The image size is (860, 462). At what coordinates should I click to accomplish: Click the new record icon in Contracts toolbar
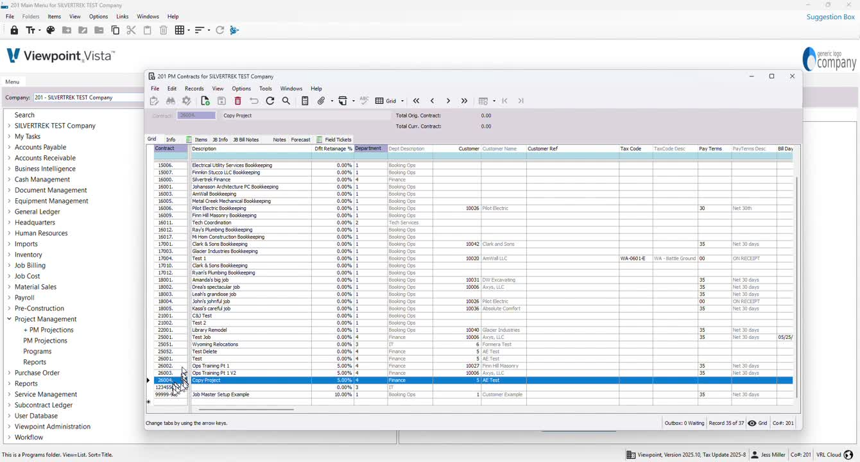pos(205,101)
